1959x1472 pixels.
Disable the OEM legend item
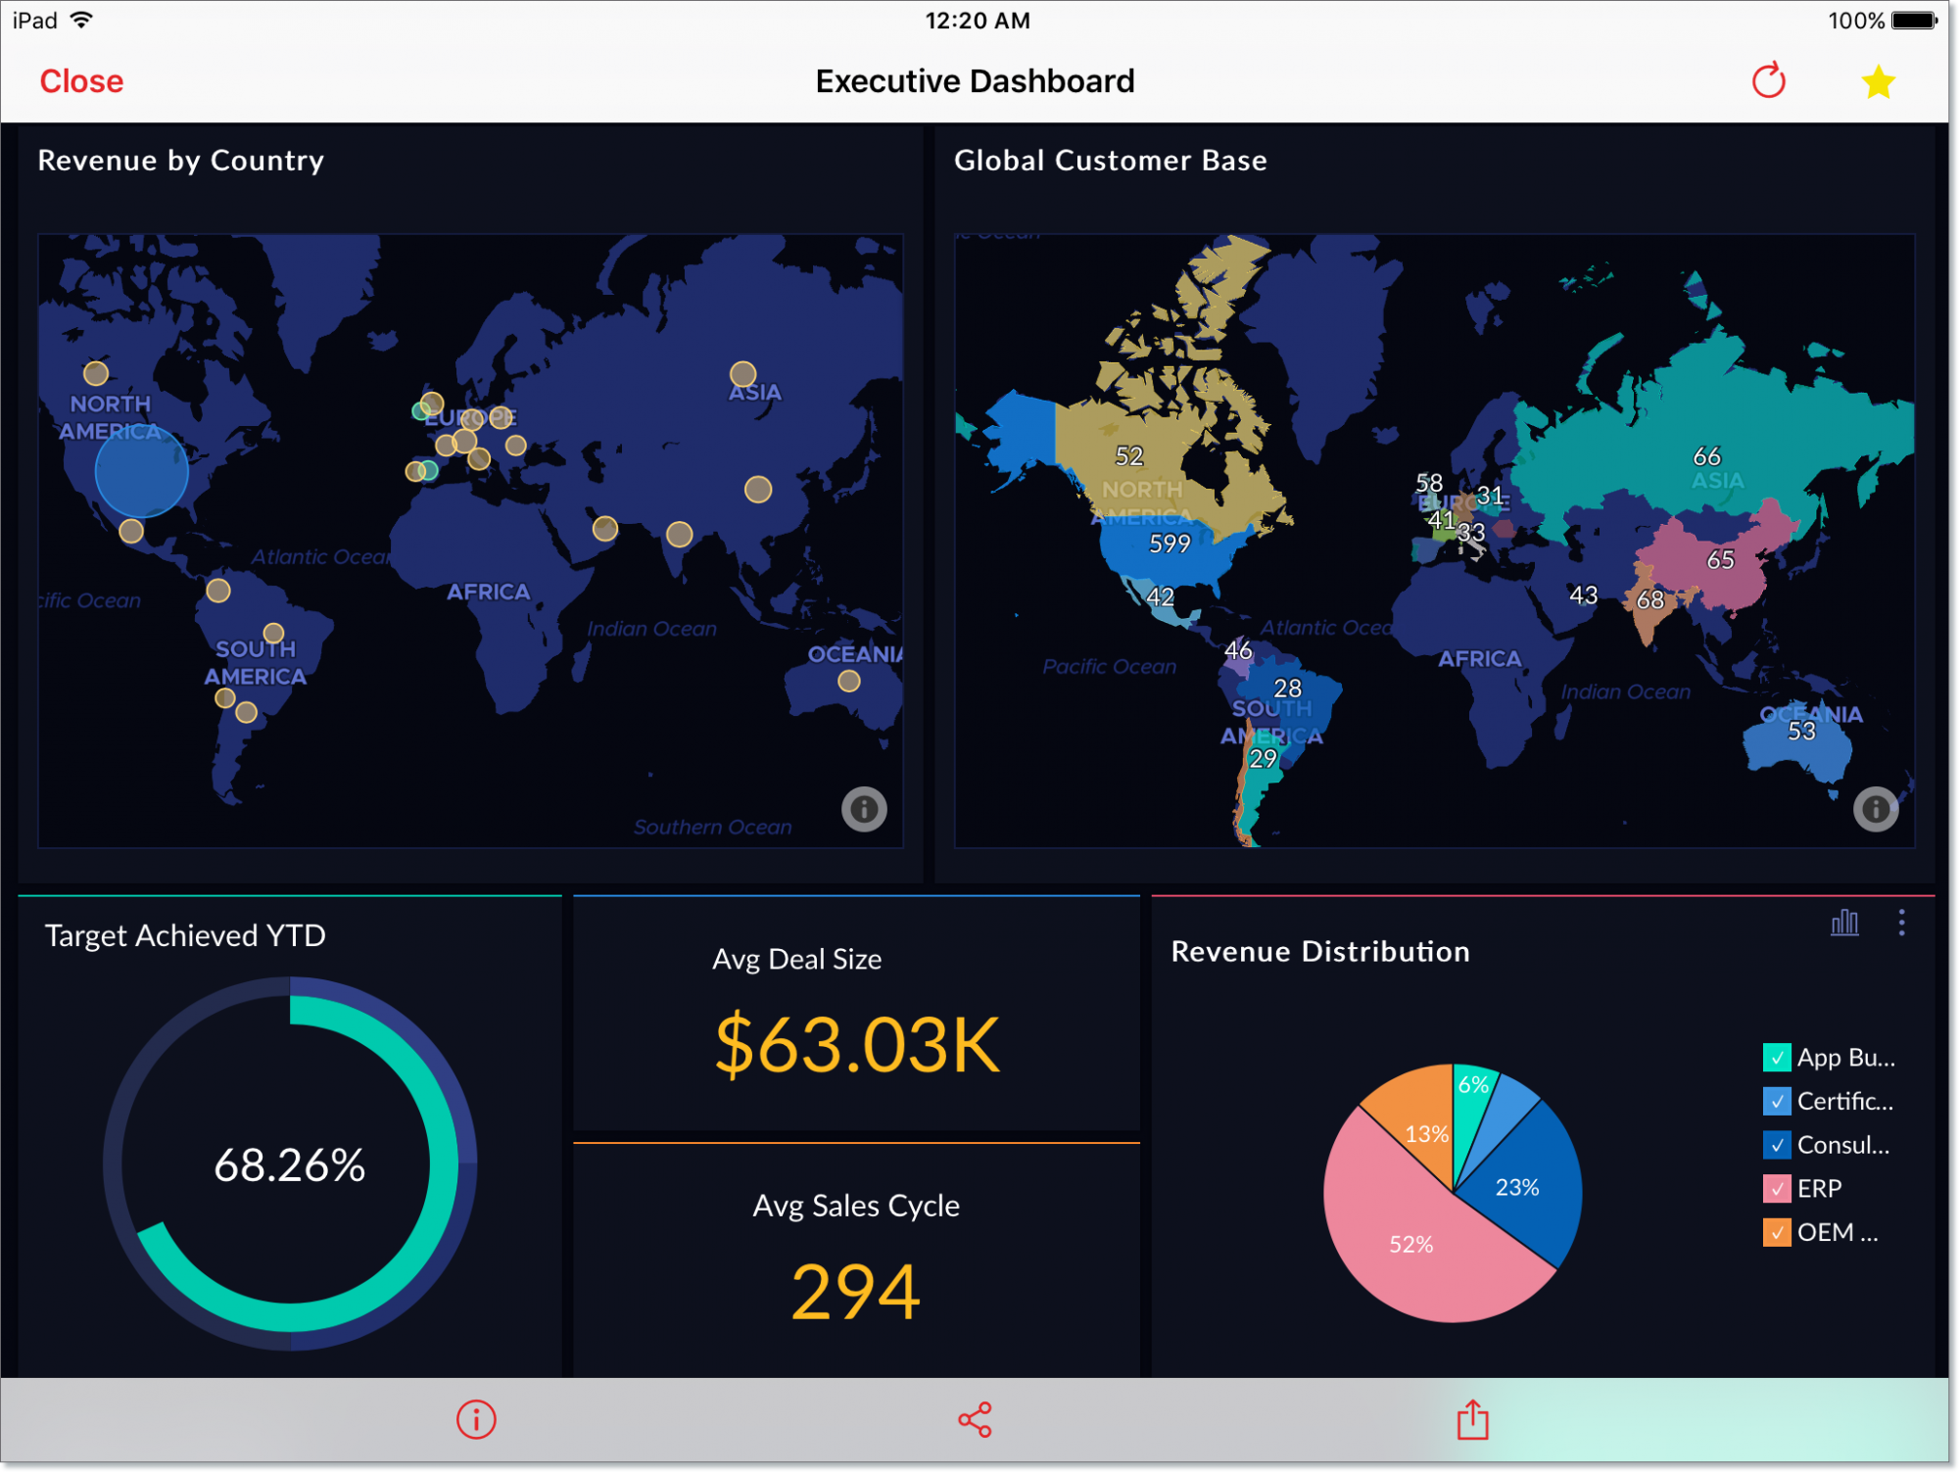click(x=1777, y=1232)
